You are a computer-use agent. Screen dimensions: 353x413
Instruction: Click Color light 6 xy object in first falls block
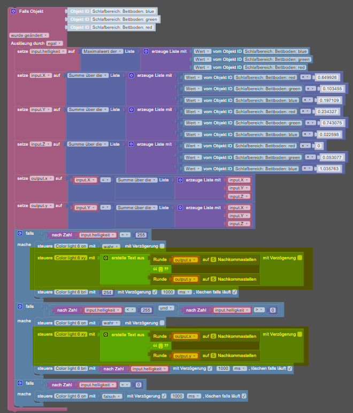[x=71, y=258]
